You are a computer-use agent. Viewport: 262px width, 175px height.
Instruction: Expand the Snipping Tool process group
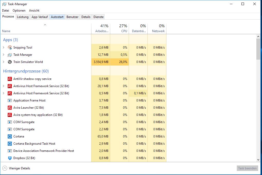pyautogui.click(x=3, y=48)
